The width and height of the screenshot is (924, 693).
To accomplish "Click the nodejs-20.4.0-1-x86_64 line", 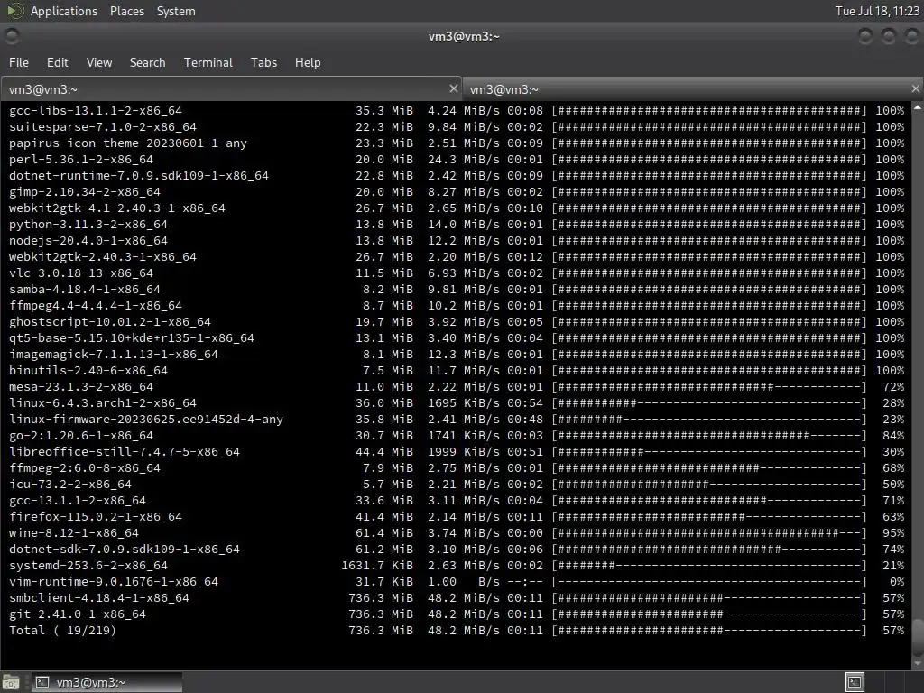I will [x=456, y=240].
